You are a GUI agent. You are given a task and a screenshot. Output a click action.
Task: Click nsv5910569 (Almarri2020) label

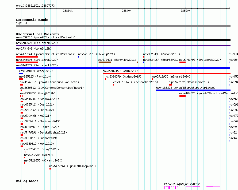click(40, 127)
